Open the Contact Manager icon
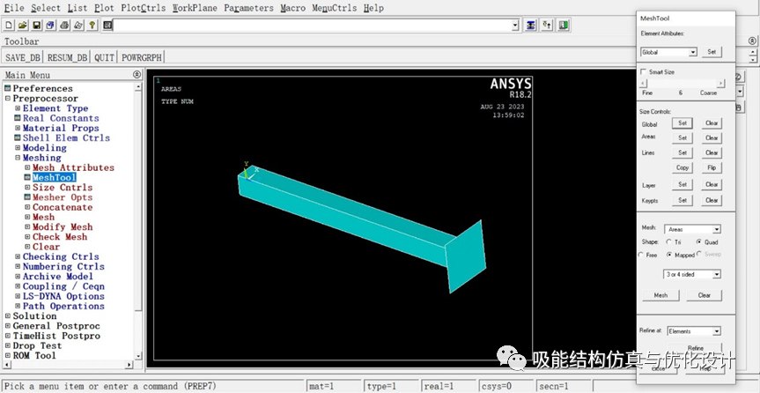The height and width of the screenshot is (393, 760). pos(563,26)
